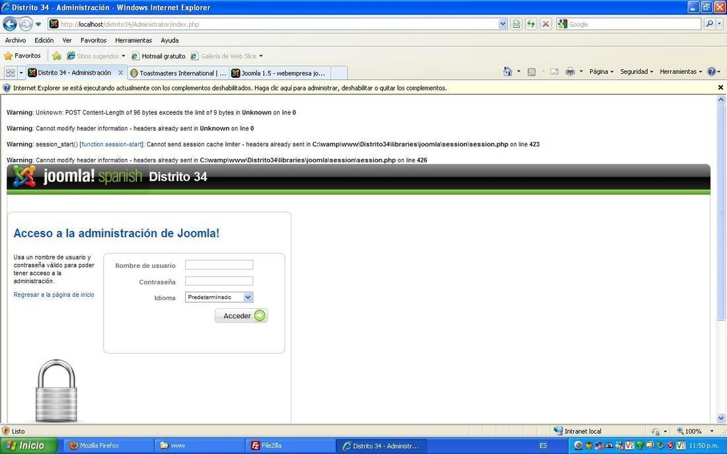727x454 pixels.
Task: Click the address bar URL field
Action: (x=272, y=24)
